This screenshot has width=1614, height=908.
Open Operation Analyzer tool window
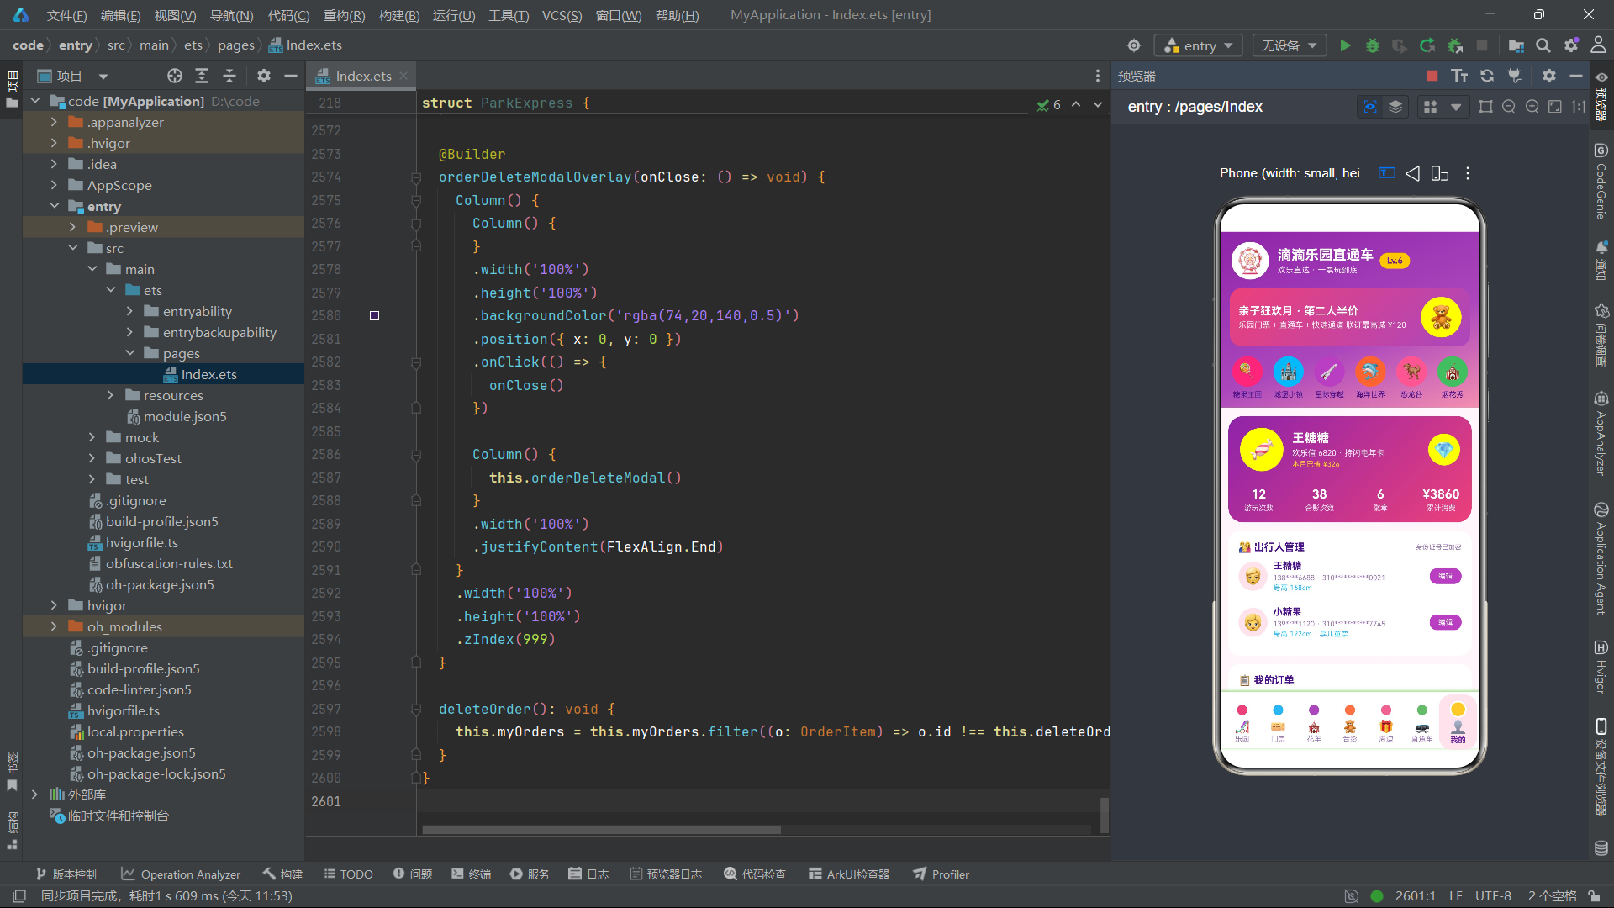click(180, 874)
